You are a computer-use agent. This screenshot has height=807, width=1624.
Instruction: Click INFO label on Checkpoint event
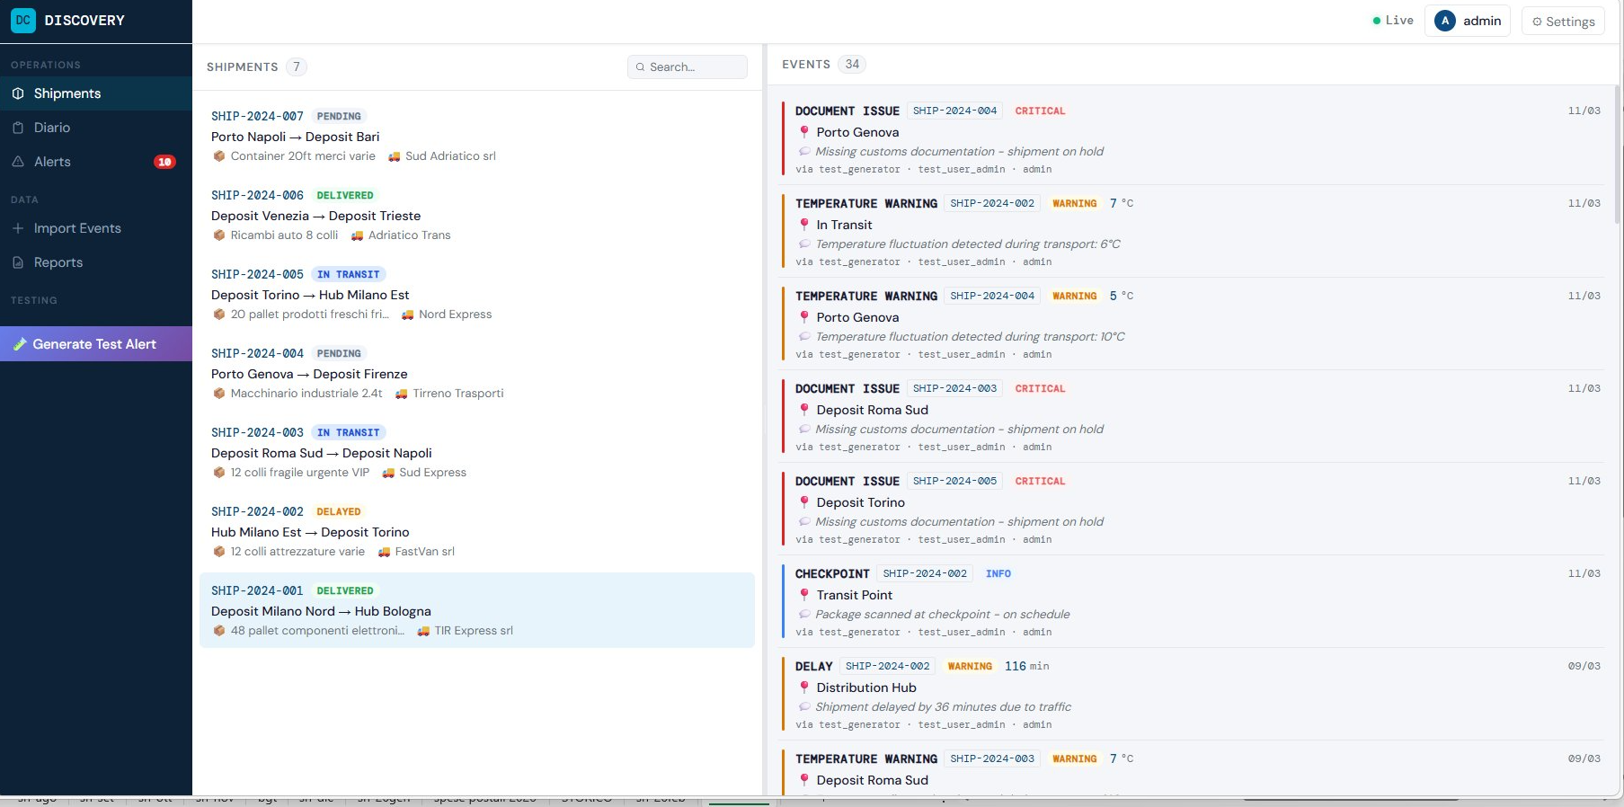point(998,573)
